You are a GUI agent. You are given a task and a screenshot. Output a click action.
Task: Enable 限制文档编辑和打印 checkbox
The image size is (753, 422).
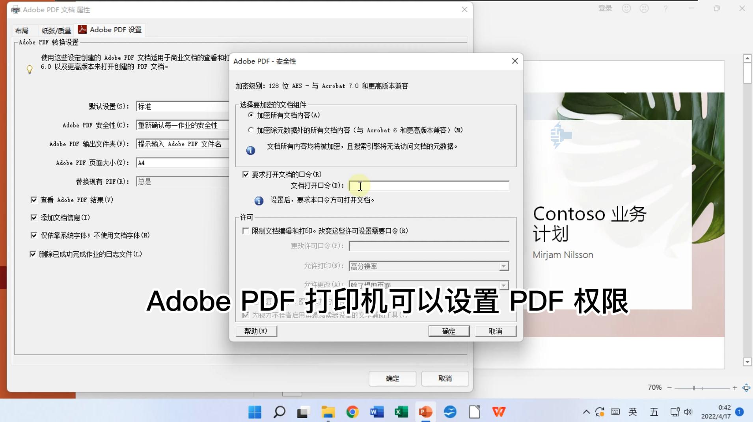pos(245,231)
